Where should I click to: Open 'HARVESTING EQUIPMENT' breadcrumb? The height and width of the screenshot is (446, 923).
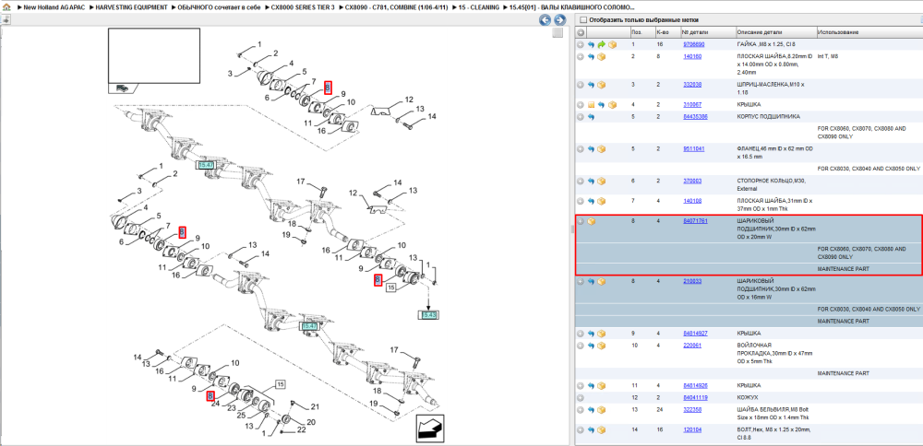click(132, 7)
